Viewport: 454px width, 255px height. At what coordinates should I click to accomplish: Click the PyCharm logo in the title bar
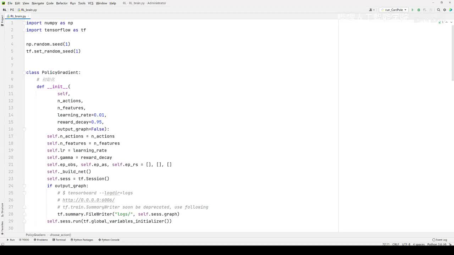coord(4,3)
